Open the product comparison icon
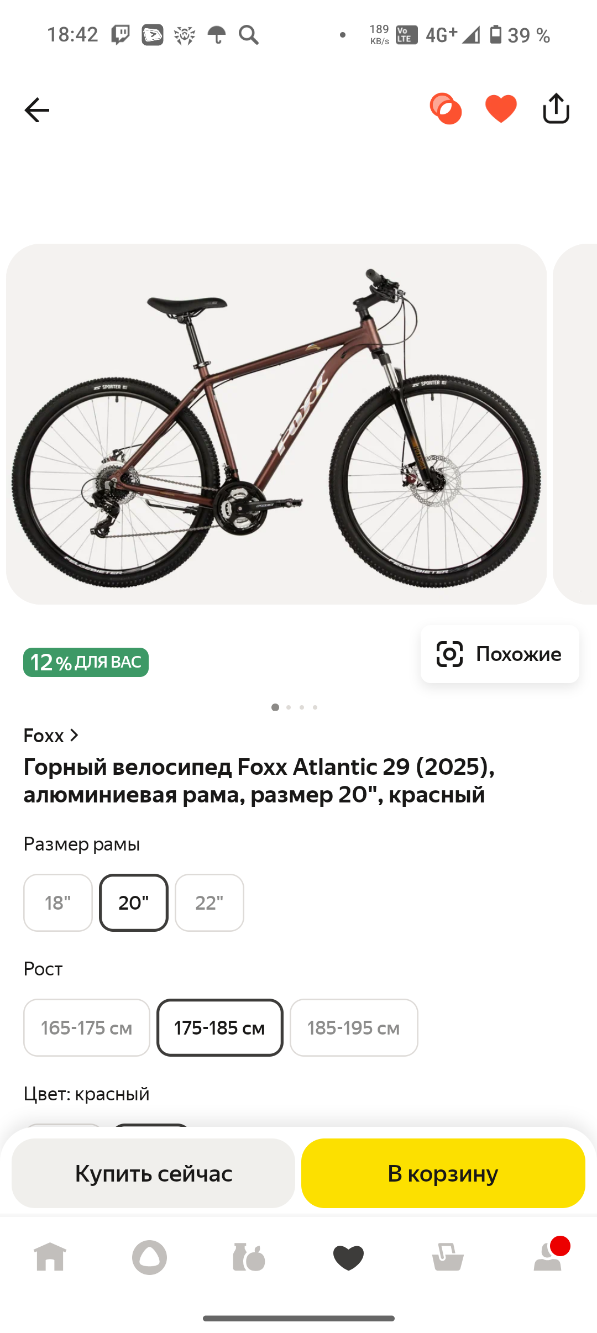The image size is (597, 1333). (446, 109)
